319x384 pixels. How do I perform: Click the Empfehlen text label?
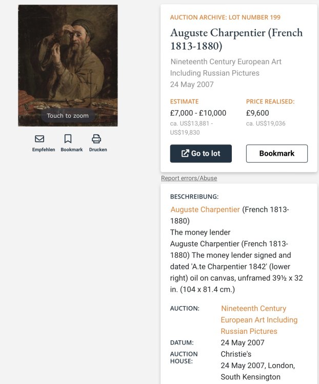44,150
